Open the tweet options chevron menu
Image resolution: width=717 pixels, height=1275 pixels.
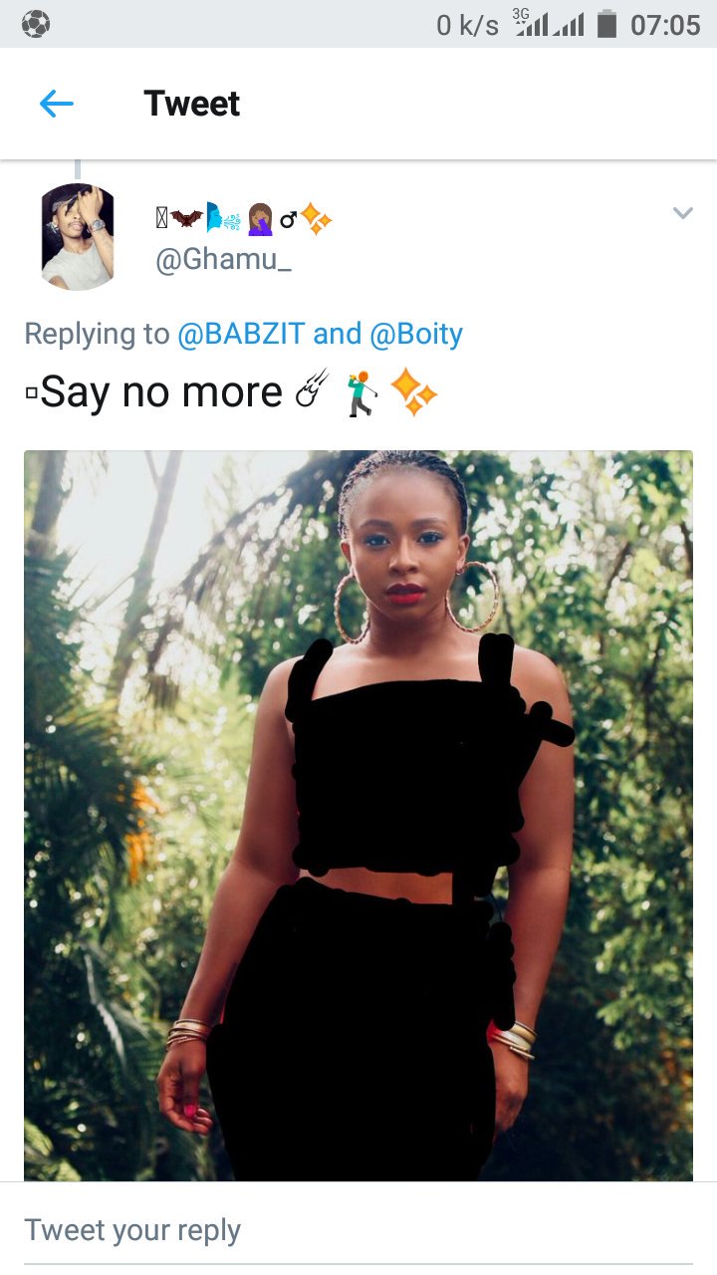682,212
